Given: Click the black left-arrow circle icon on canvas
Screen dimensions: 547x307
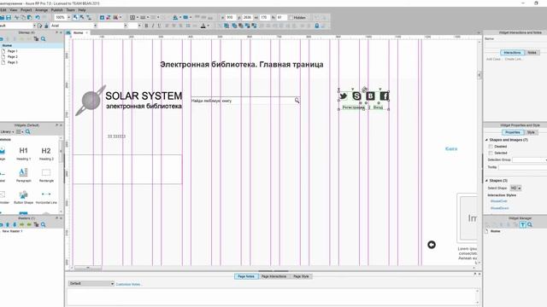Looking at the screenshot, I should 432,245.
